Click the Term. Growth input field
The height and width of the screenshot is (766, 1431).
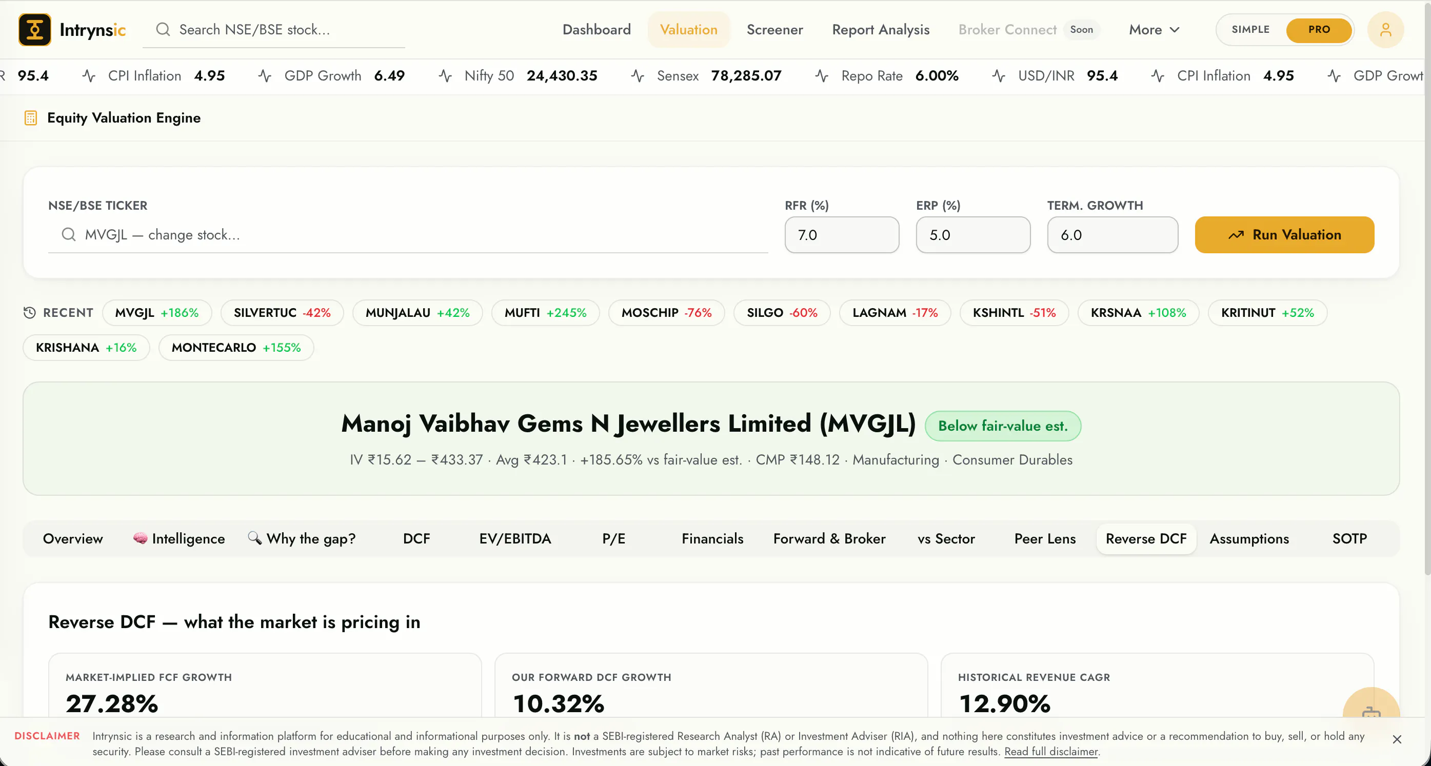[1112, 234]
